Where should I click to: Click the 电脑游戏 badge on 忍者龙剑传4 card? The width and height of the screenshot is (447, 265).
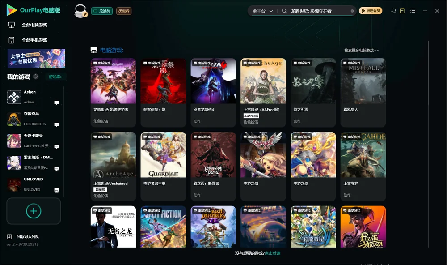point(202,63)
